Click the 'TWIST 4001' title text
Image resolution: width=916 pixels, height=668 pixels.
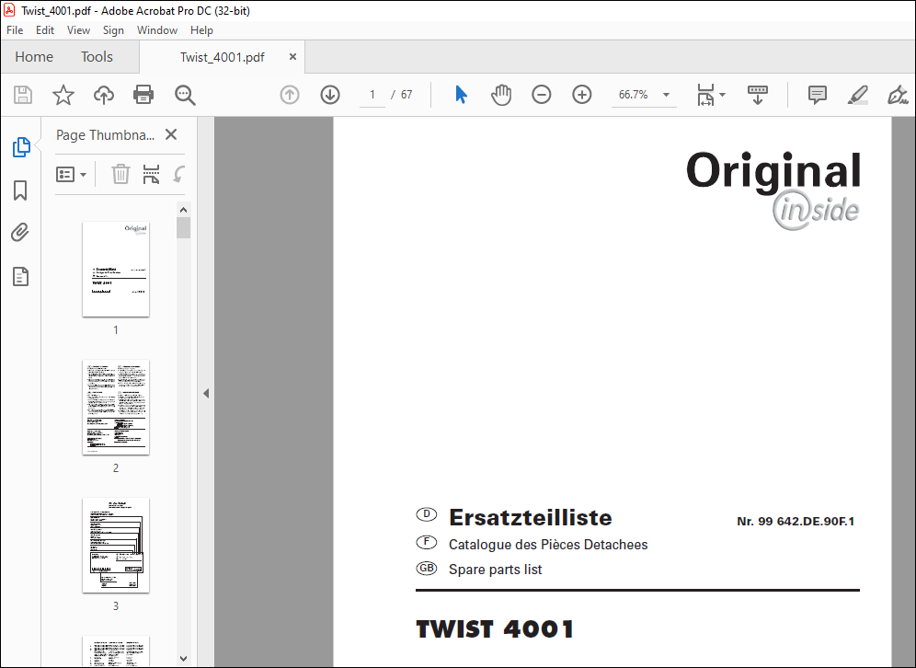pos(495,629)
